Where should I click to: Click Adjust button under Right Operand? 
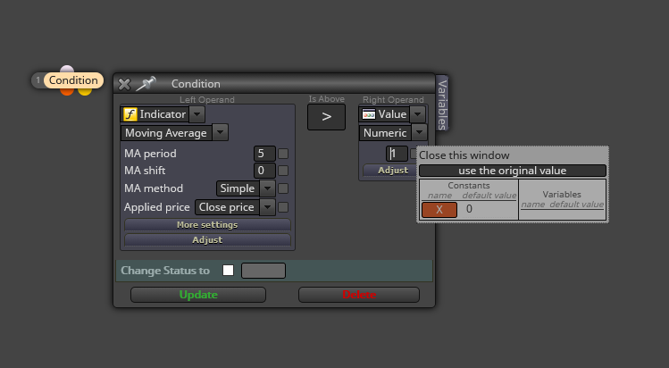click(390, 170)
